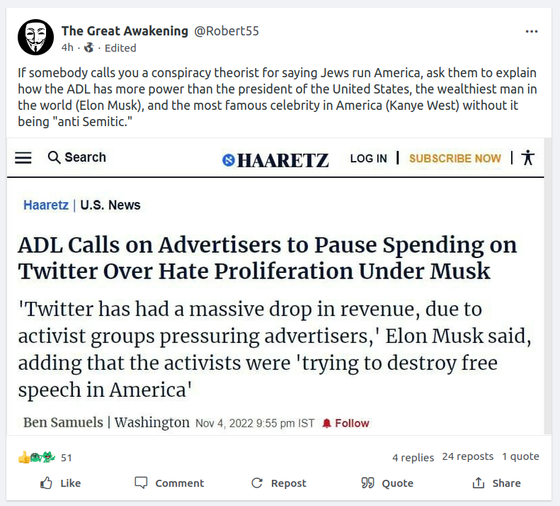
Task: Open the emoji reactions summary
Action: point(37,457)
